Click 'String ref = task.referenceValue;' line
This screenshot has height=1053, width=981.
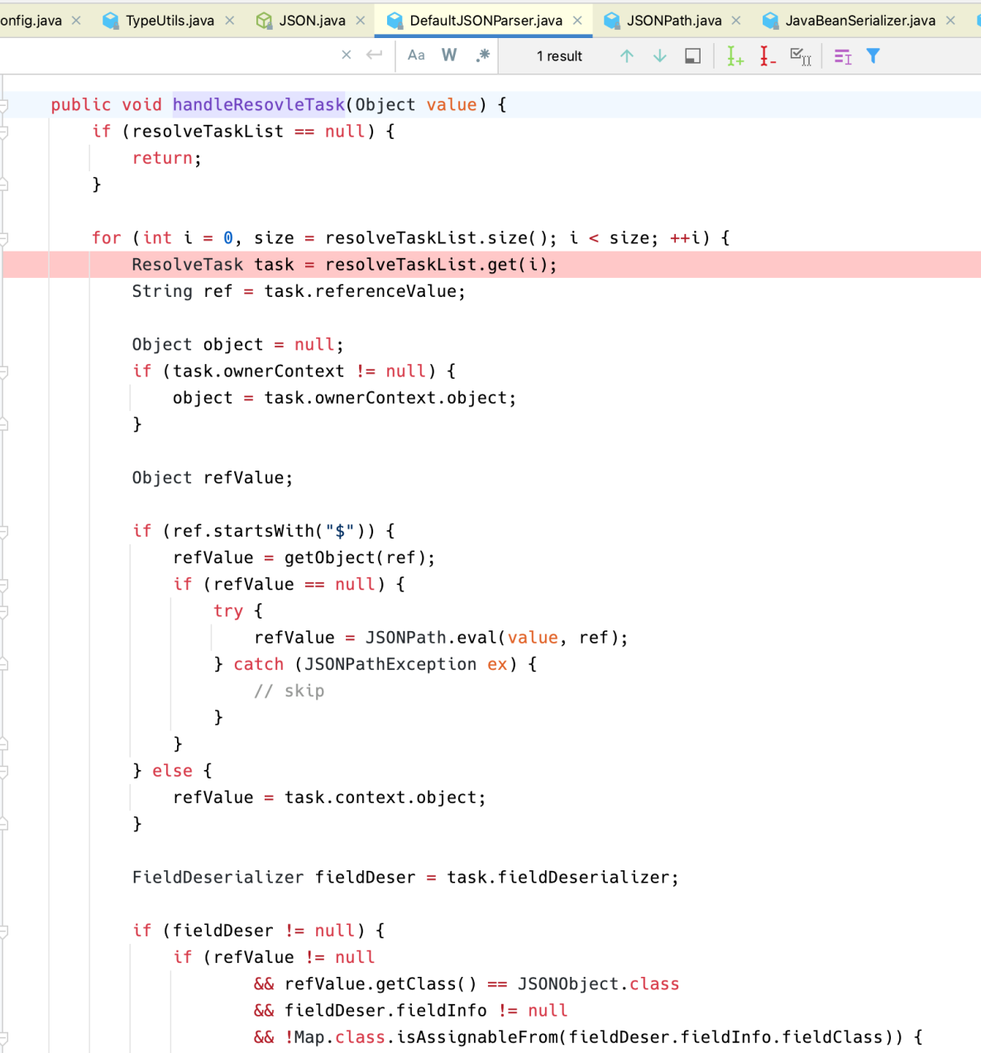(x=299, y=291)
